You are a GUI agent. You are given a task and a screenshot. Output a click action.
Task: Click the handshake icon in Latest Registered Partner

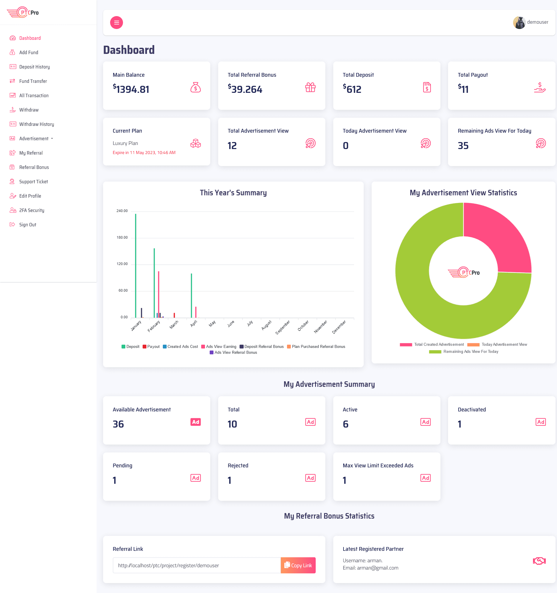pos(539,561)
